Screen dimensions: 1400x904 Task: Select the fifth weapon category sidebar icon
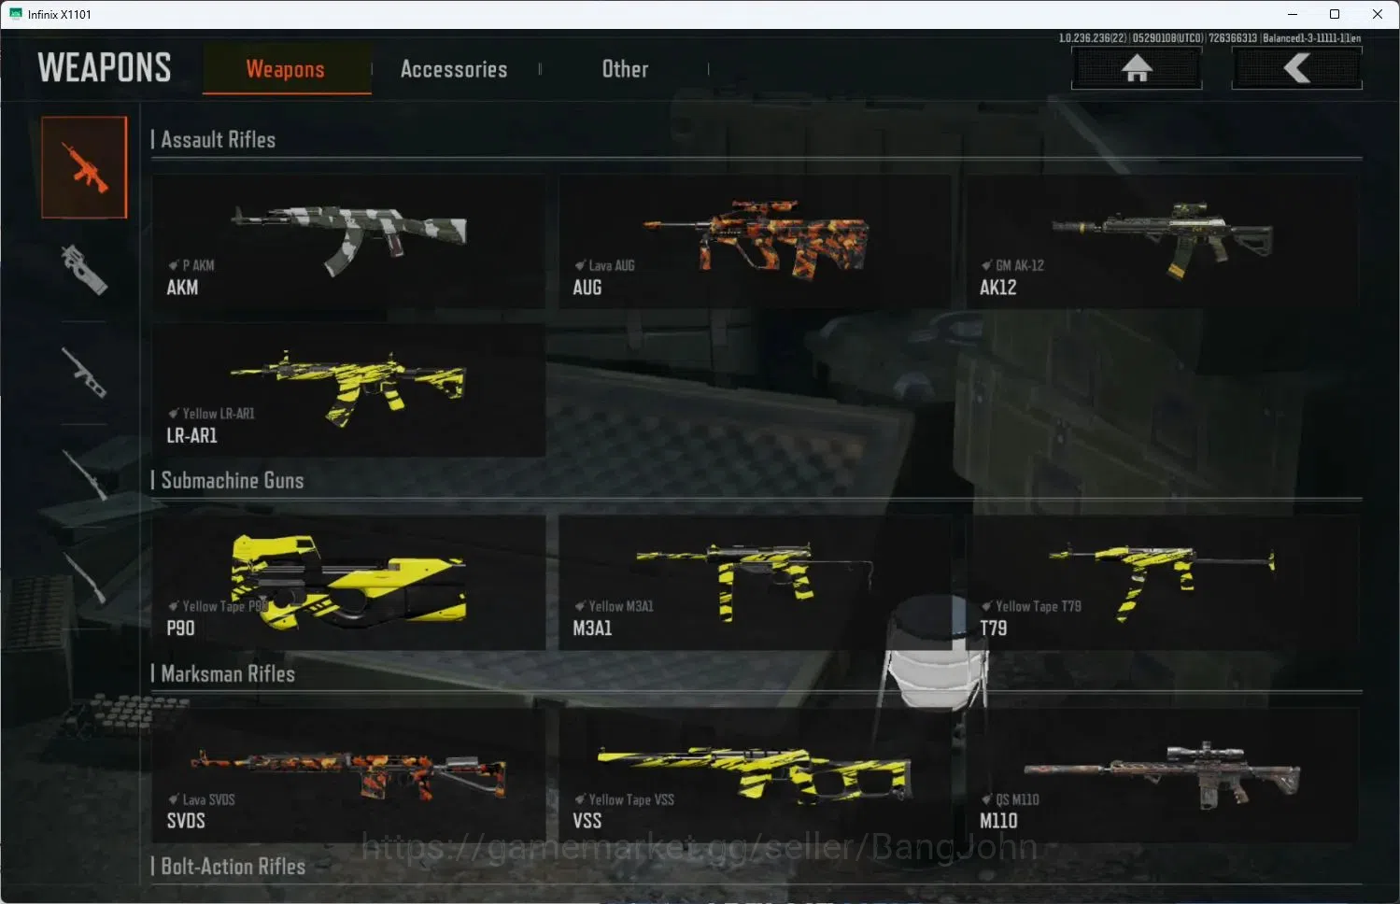coord(84,577)
